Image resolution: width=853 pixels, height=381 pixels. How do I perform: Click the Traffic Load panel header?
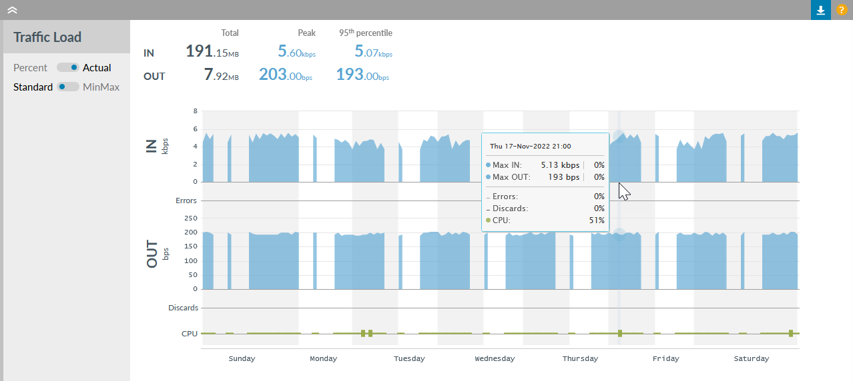pos(47,37)
